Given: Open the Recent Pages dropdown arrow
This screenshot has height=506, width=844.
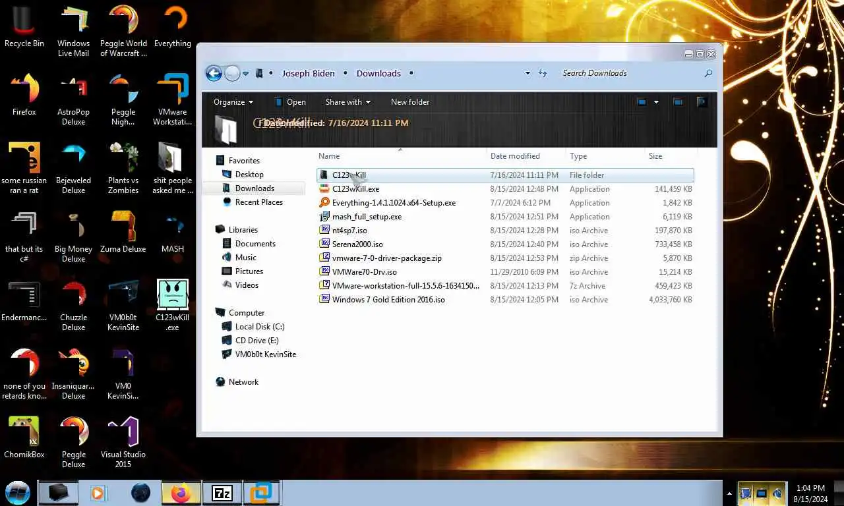Looking at the screenshot, I should point(246,74).
